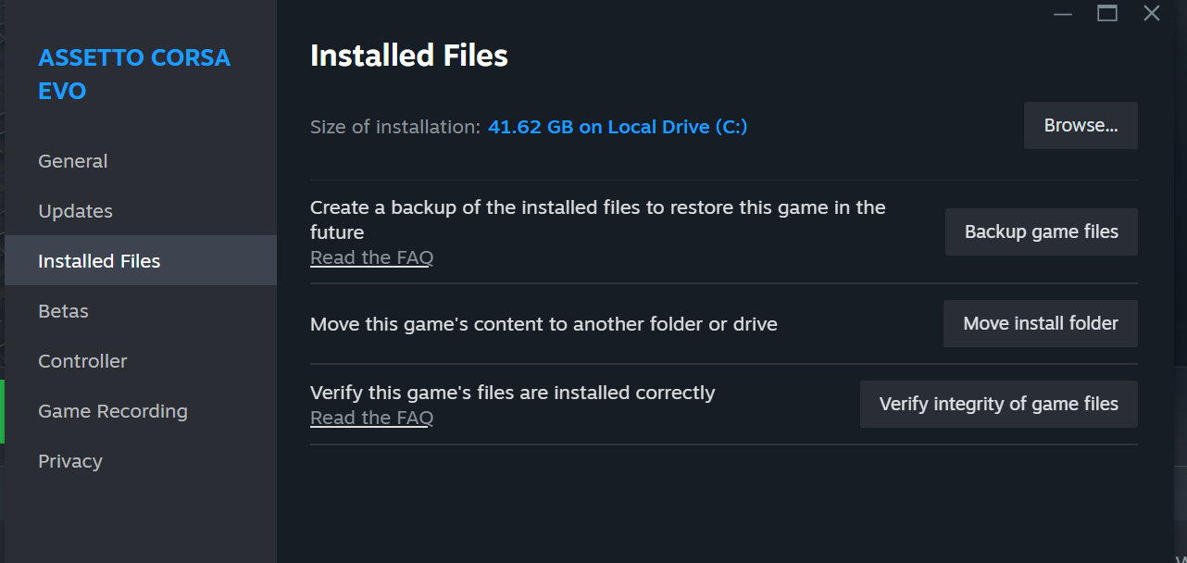Open the Controller settings page
Image resolution: width=1187 pixels, height=563 pixels.
coord(82,361)
